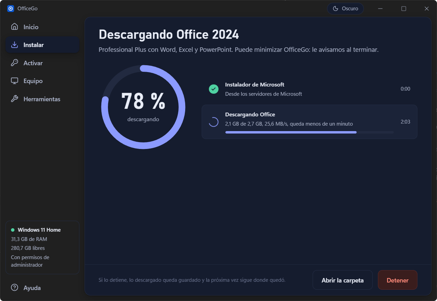Viewport: 437px width, 301px height.
Task: Click the Activar key icon
Action: coord(14,63)
